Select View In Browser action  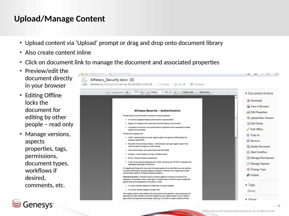click(260, 106)
